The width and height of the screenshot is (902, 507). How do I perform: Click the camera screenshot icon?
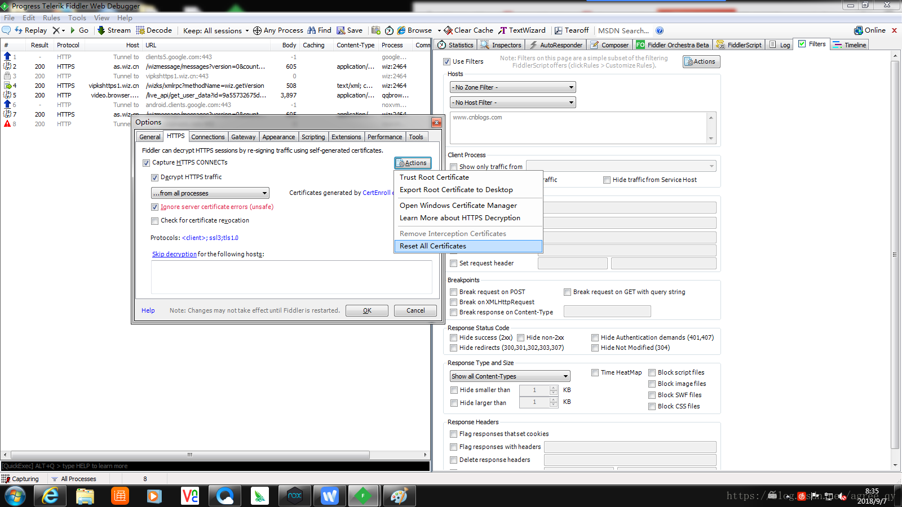[x=376, y=30]
